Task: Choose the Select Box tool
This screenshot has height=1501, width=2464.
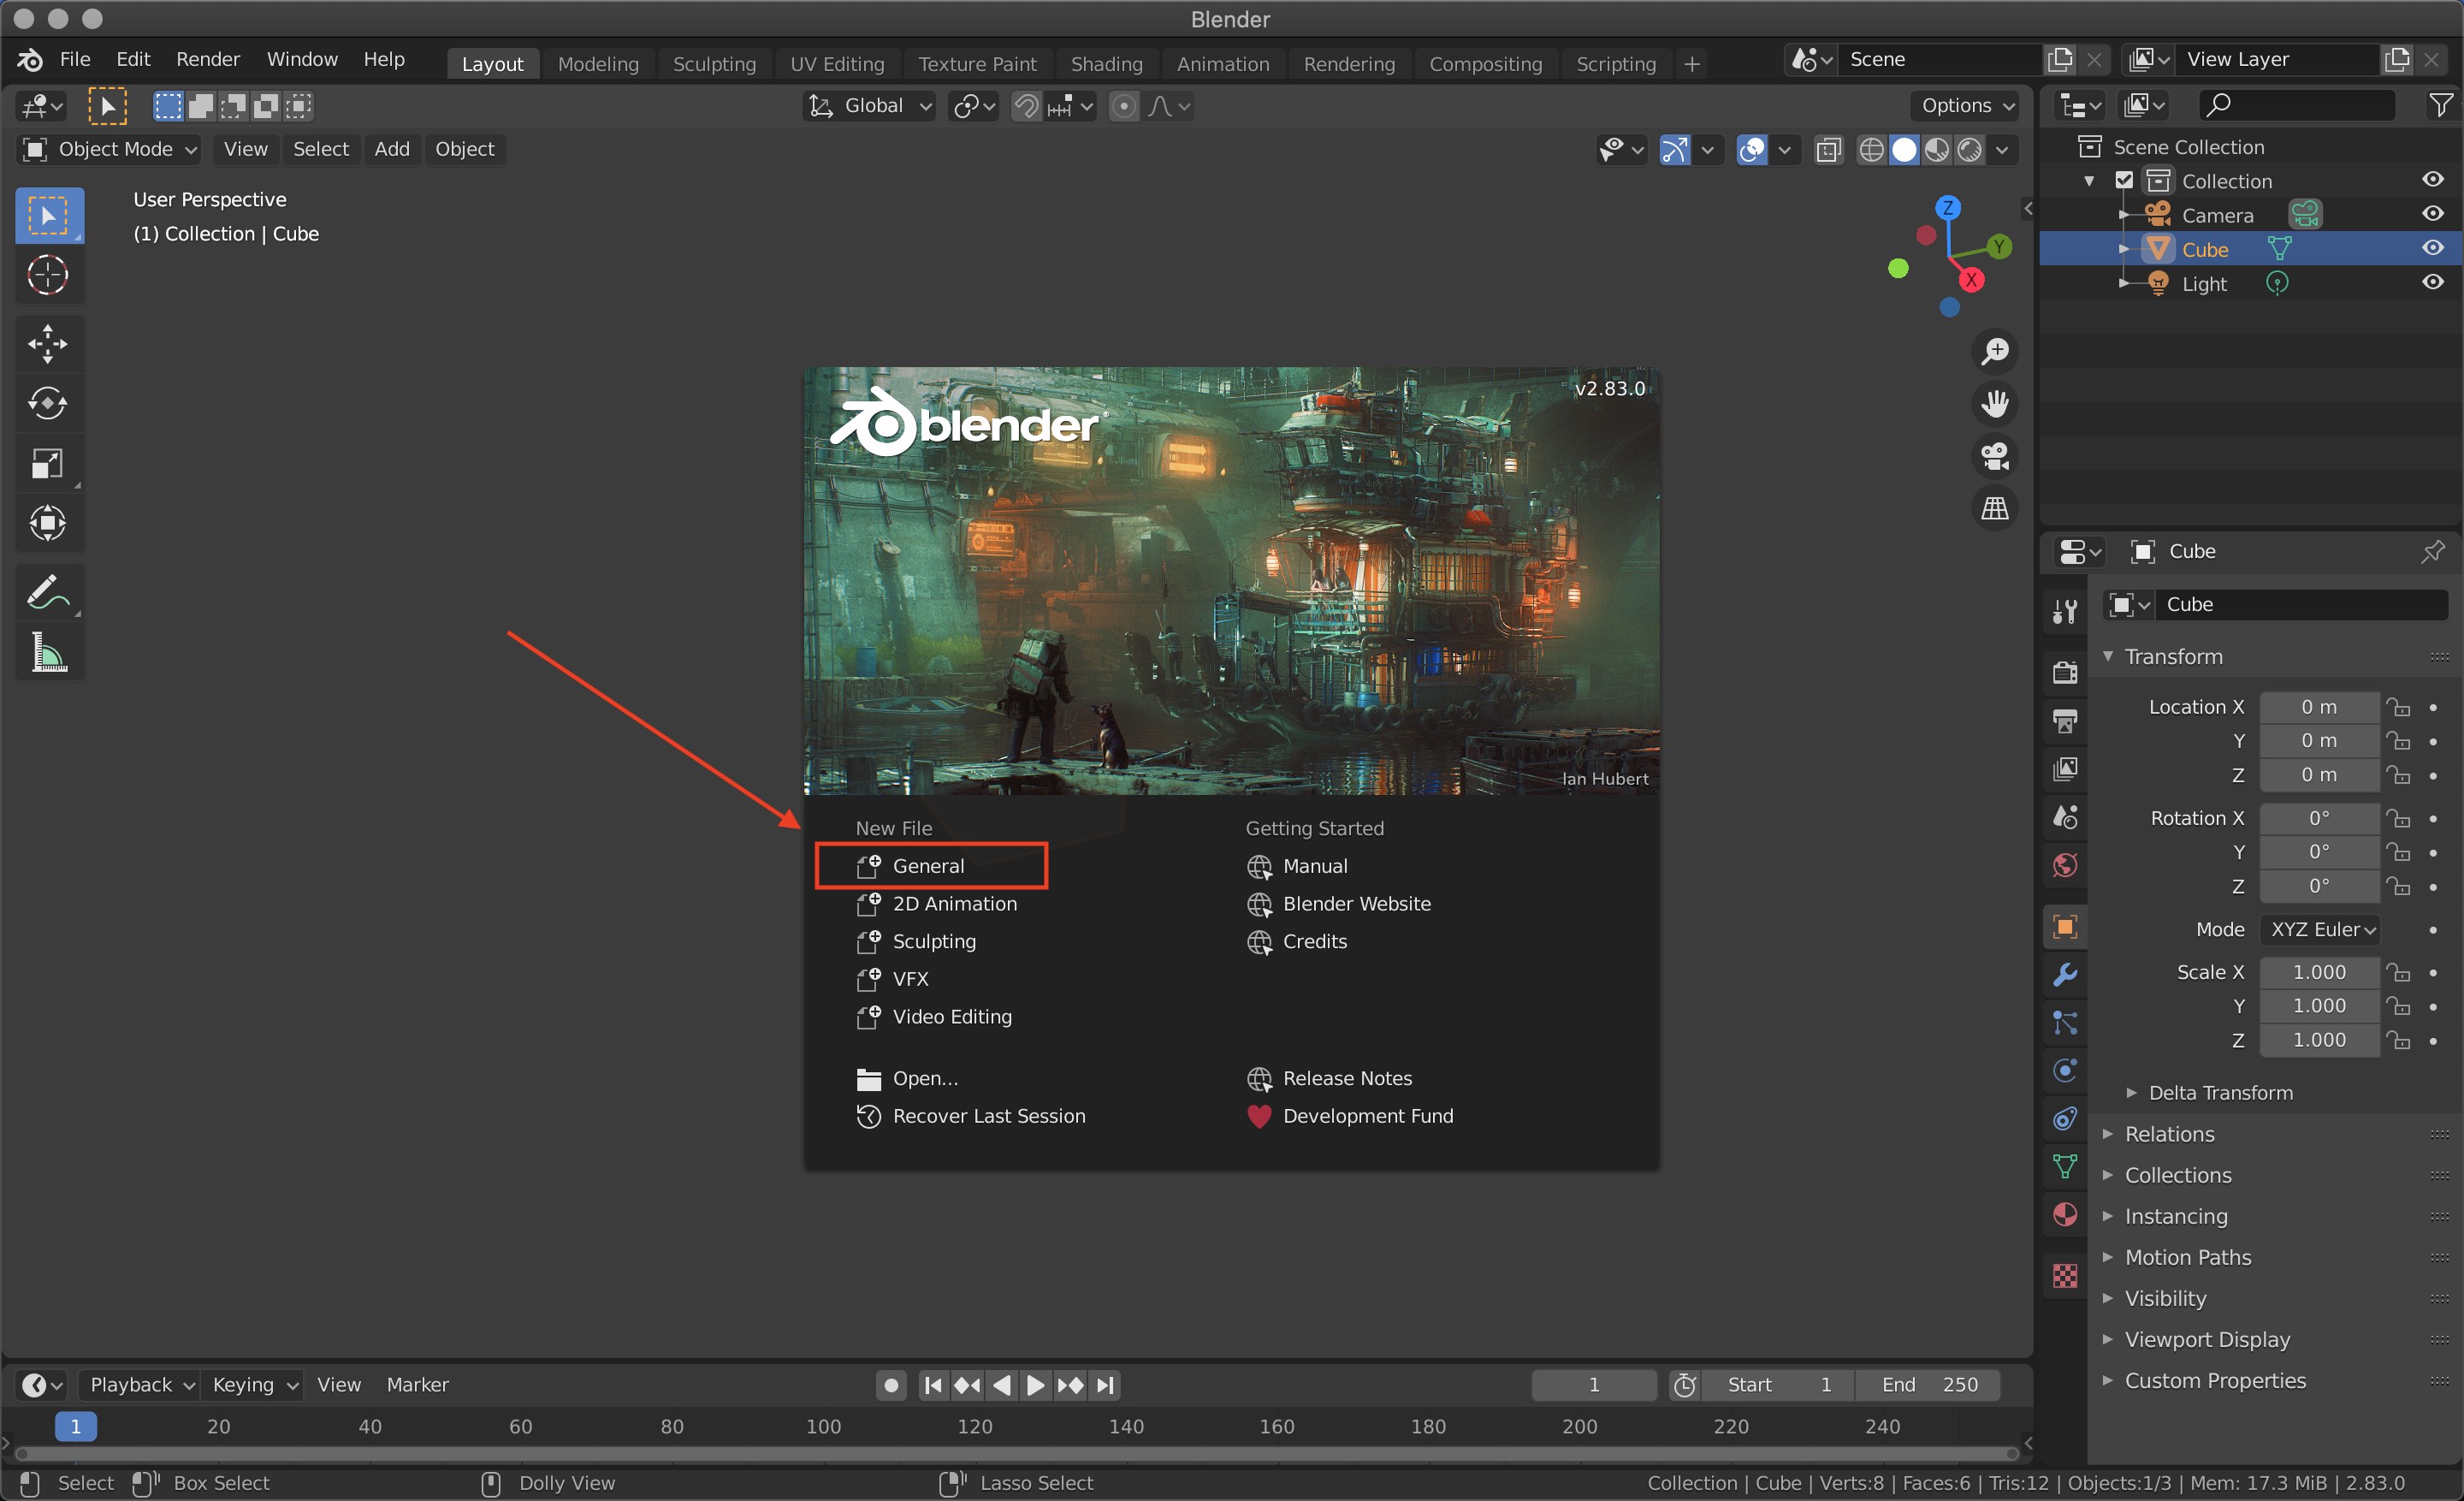Action: tap(48, 215)
